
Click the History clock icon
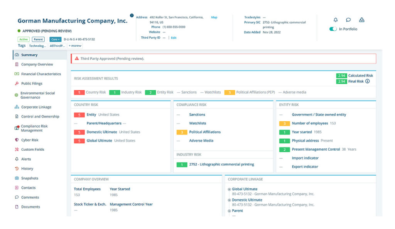tap(17, 168)
